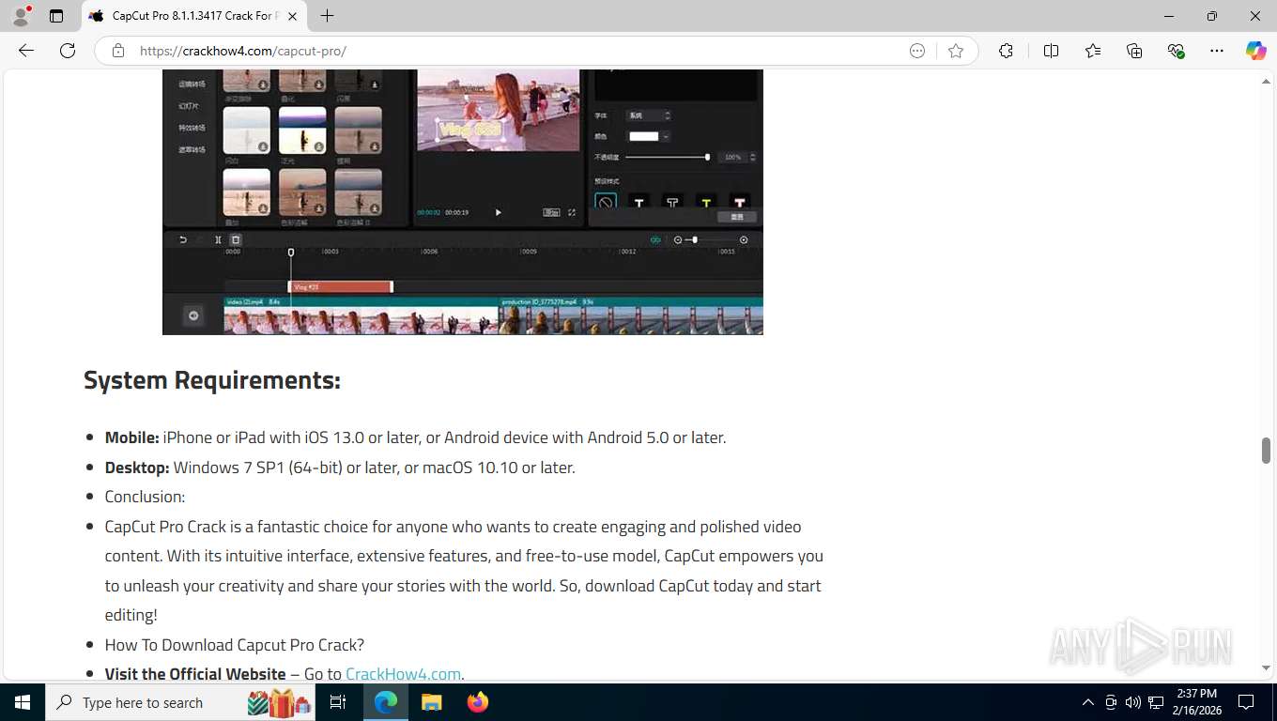Click the page scrollbar down arrow

click(1266, 668)
